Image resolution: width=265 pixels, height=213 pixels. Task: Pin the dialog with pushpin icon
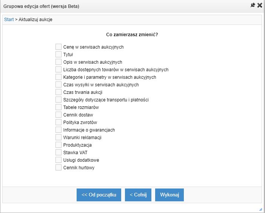pyautogui.click(x=253, y=5)
